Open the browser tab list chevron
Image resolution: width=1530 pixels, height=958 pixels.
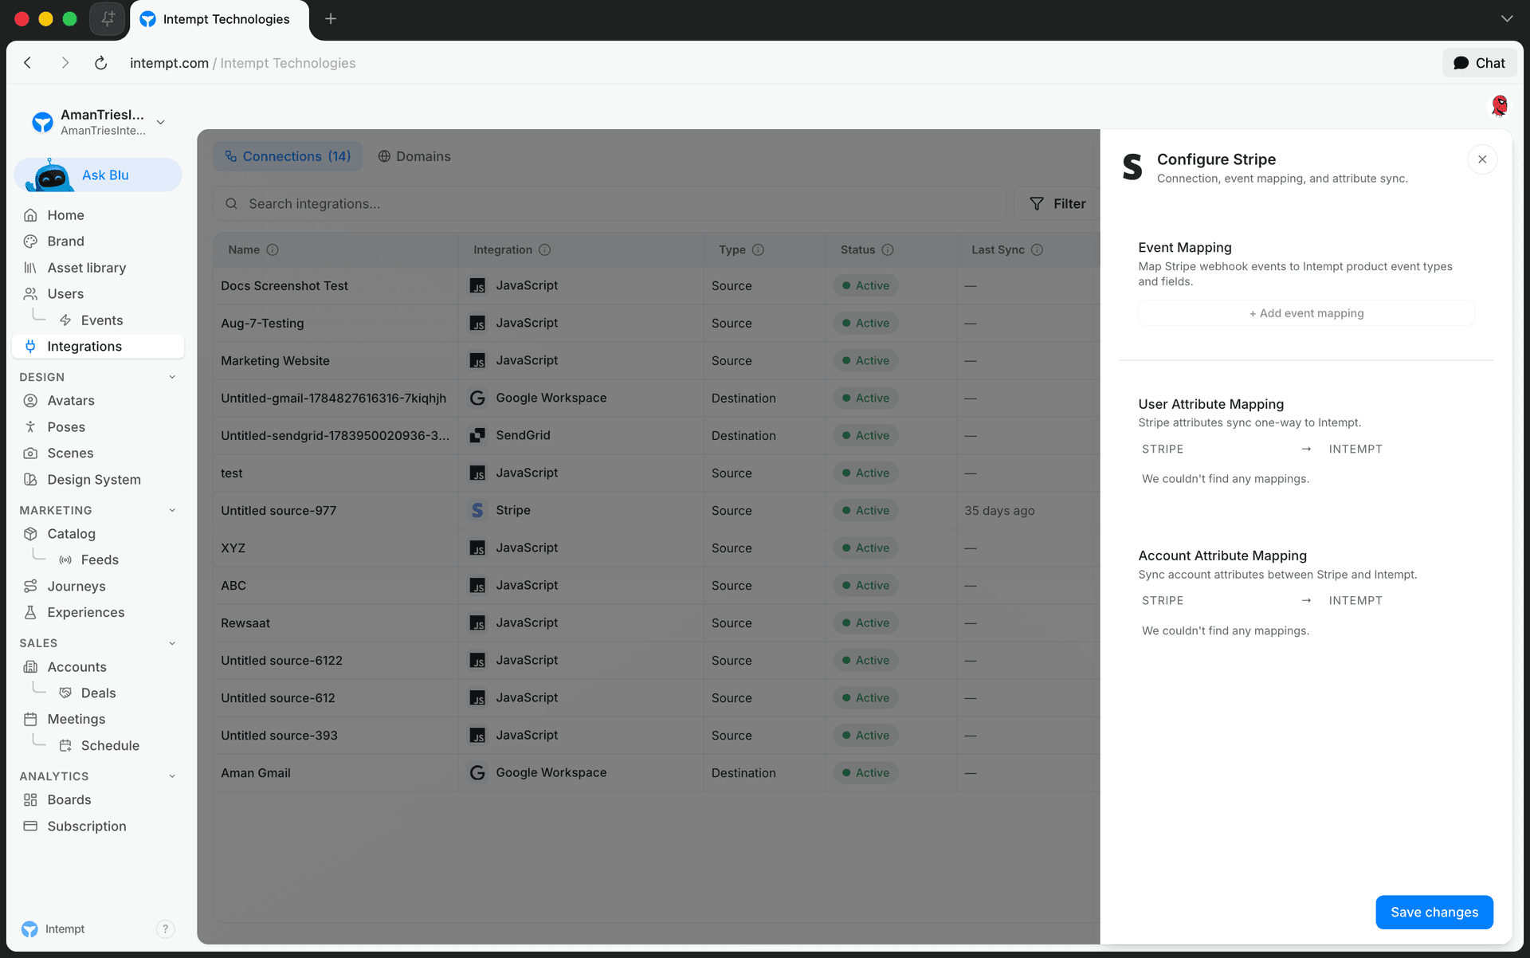[x=1506, y=18]
